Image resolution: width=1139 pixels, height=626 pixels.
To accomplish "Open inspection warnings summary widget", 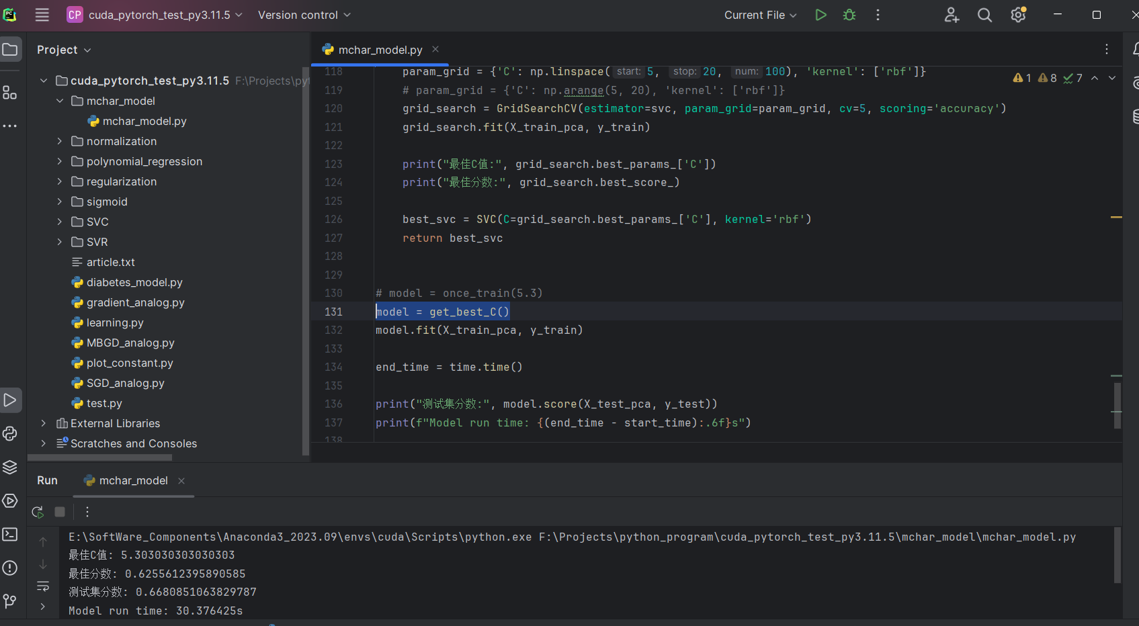I will [1047, 78].
